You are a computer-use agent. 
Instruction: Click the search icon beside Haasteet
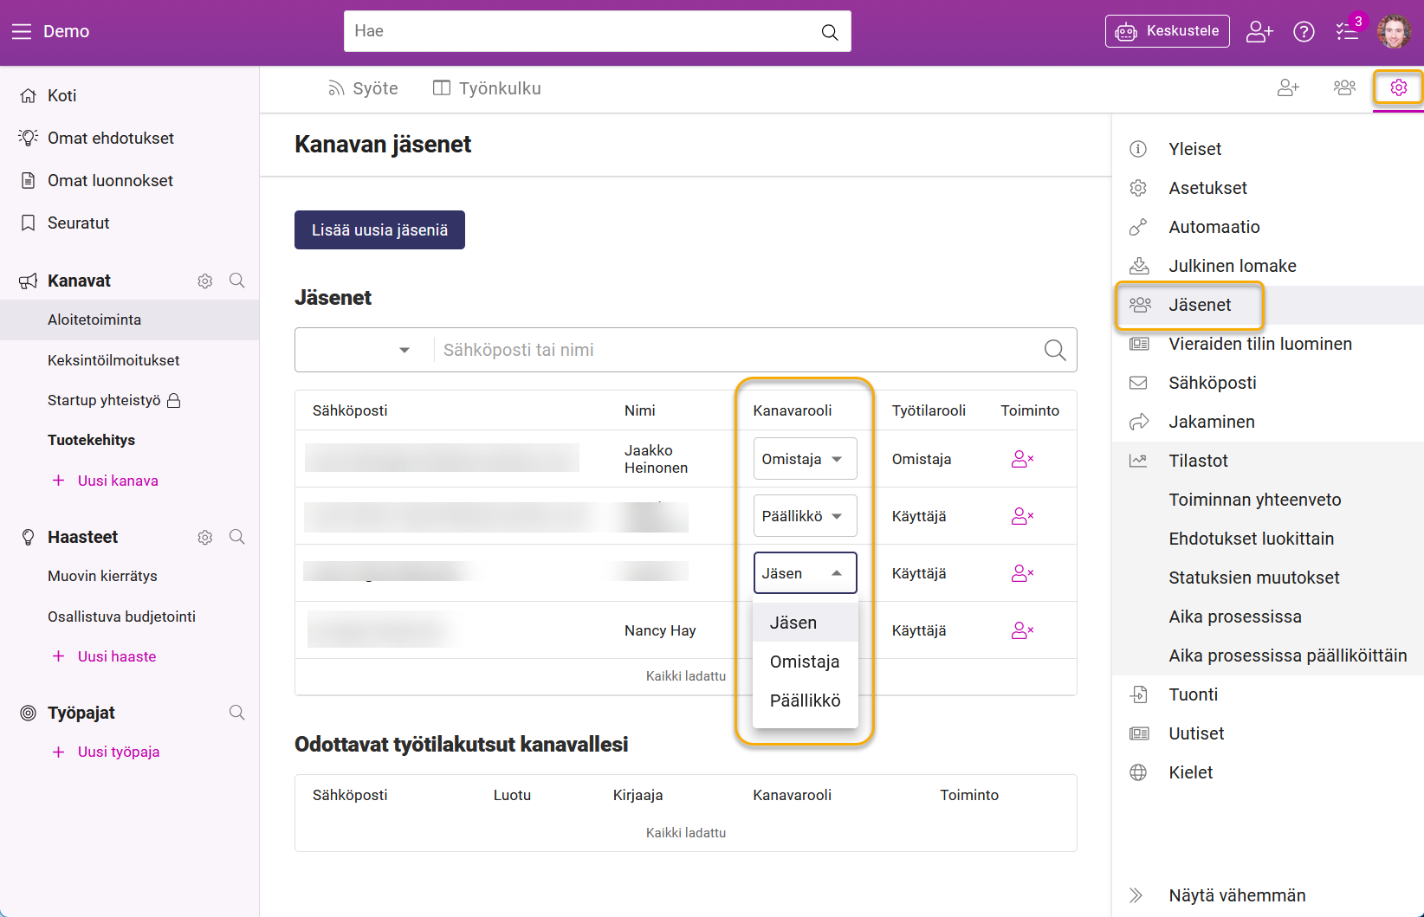point(236,537)
